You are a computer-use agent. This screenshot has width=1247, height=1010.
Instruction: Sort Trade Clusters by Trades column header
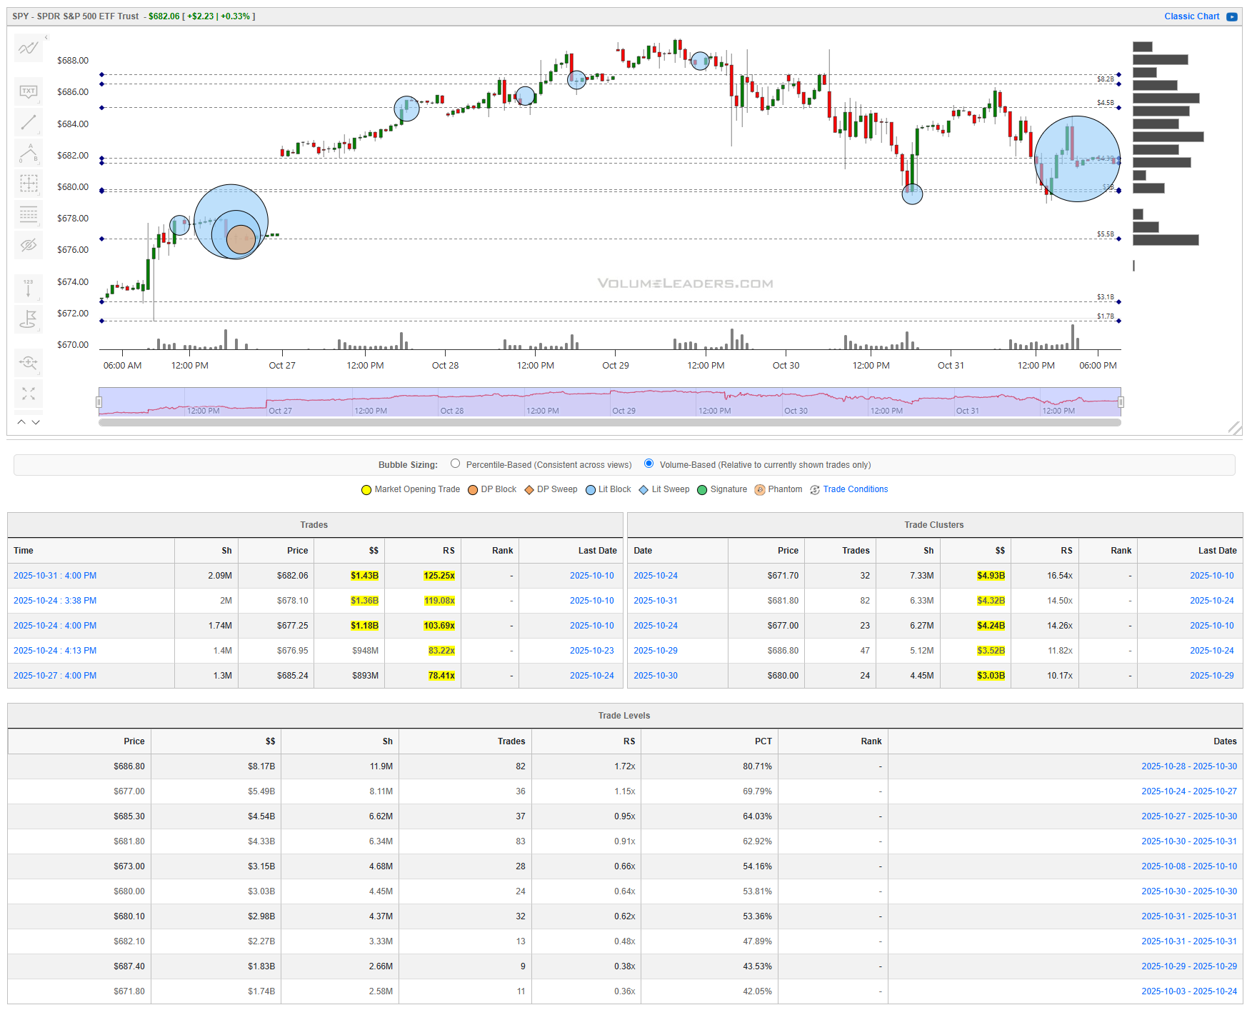pyautogui.click(x=840, y=551)
